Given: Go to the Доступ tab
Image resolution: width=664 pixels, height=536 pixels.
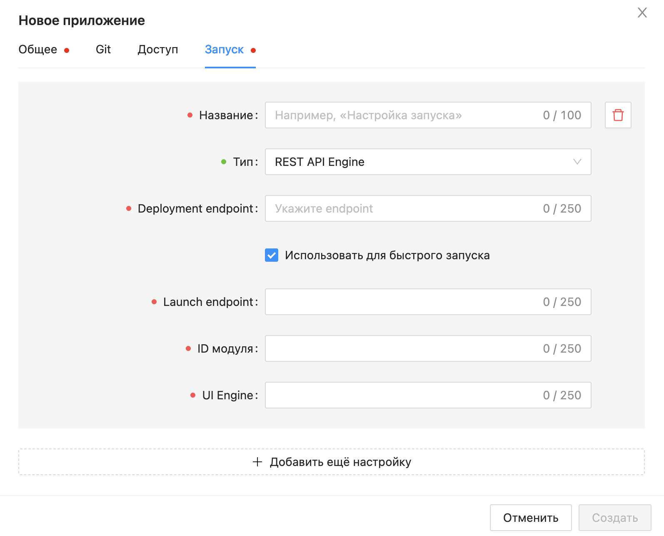Looking at the screenshot, I should [x=158, y=50].
